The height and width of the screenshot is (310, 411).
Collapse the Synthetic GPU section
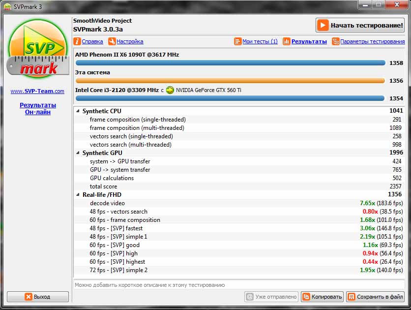tap(78, 153)
